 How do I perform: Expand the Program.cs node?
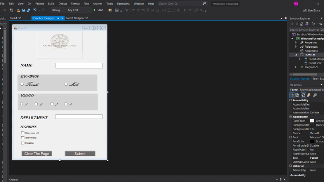pyautogui.click(x=296, y=67)
